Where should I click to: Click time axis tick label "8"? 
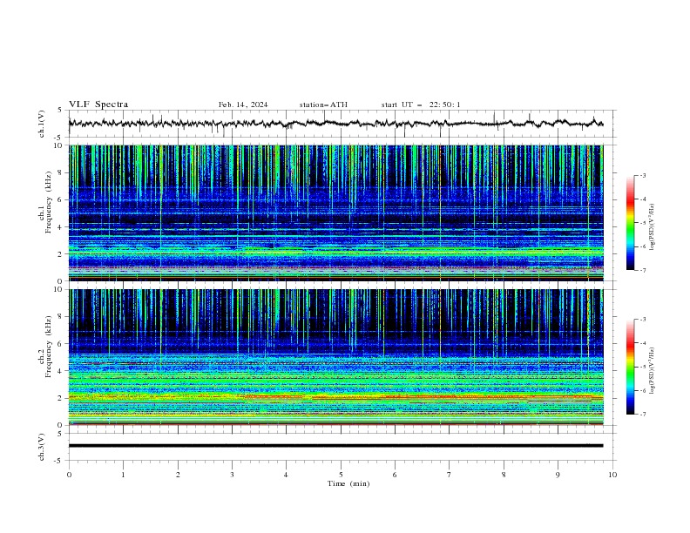[x=504, y=475]
